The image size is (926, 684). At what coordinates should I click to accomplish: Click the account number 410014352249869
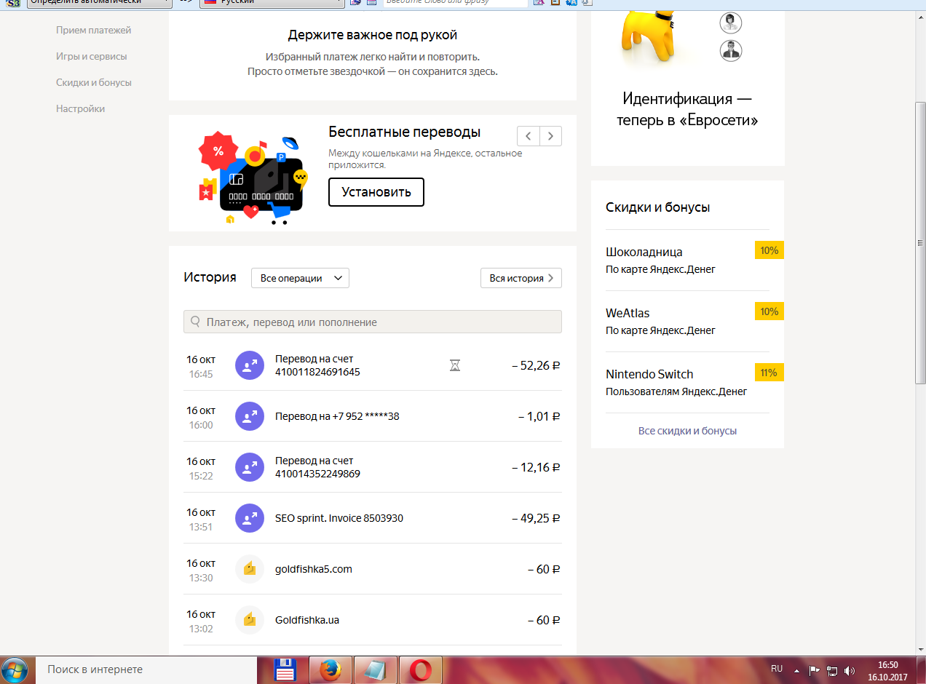[x=317, y=474]
